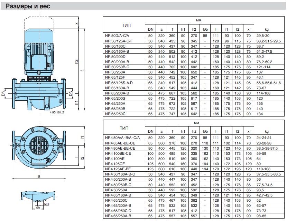Image resolution: width=287 pixels, height=222 pixels.
Task: Click drawing number "4.93.101.2"
Action: point(57,112)
